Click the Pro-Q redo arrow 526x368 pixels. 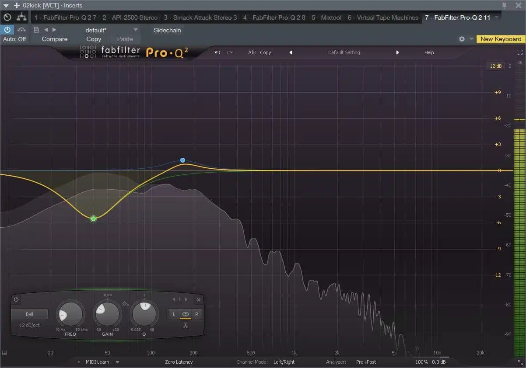[230, 52]
